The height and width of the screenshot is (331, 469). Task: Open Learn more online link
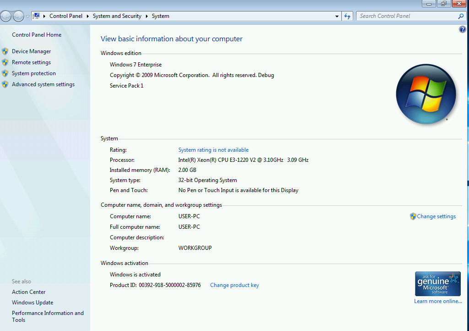coord(438,301)
